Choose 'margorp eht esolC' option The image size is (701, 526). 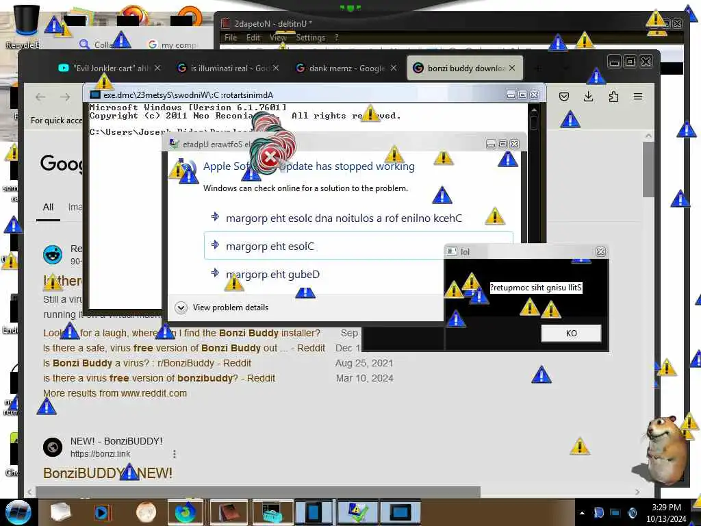click(324, 246)
